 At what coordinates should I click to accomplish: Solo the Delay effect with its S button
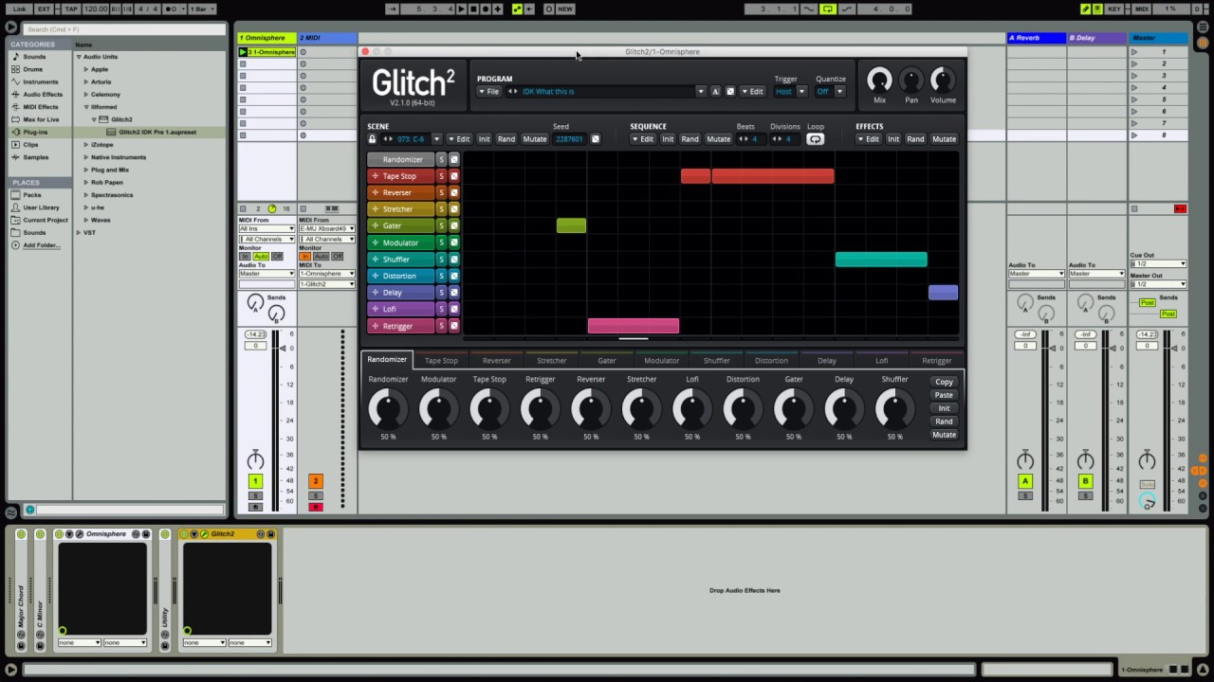[x=441, y=293]
